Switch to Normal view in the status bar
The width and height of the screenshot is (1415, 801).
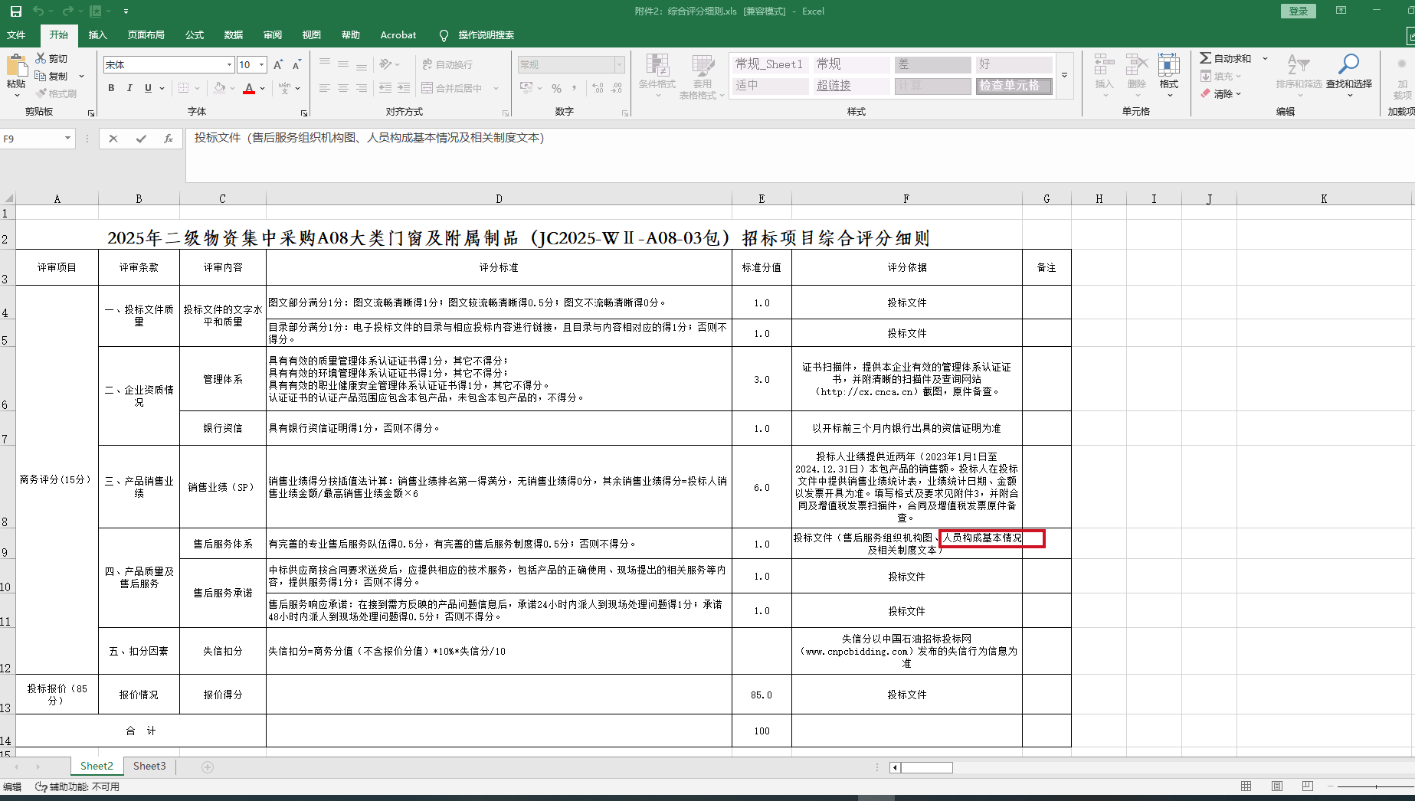click(x=1246, y=786)
